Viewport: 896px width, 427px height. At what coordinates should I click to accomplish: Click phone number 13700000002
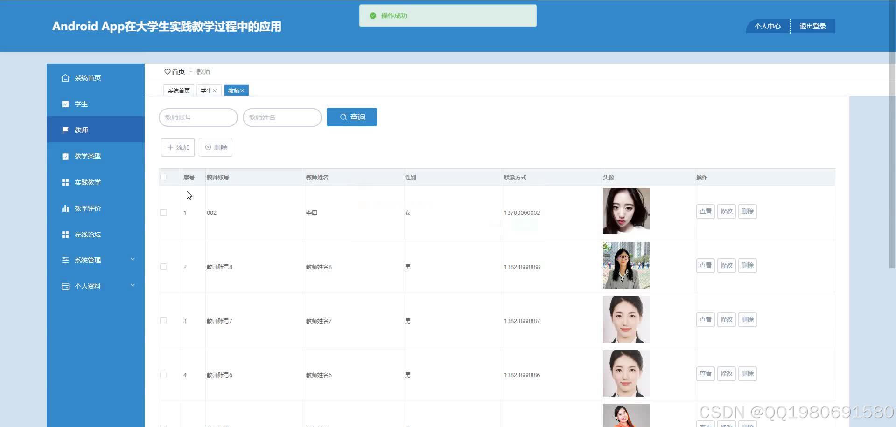coord(522,213)
